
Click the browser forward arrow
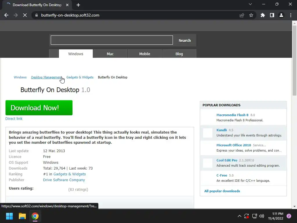pos(16,15)
